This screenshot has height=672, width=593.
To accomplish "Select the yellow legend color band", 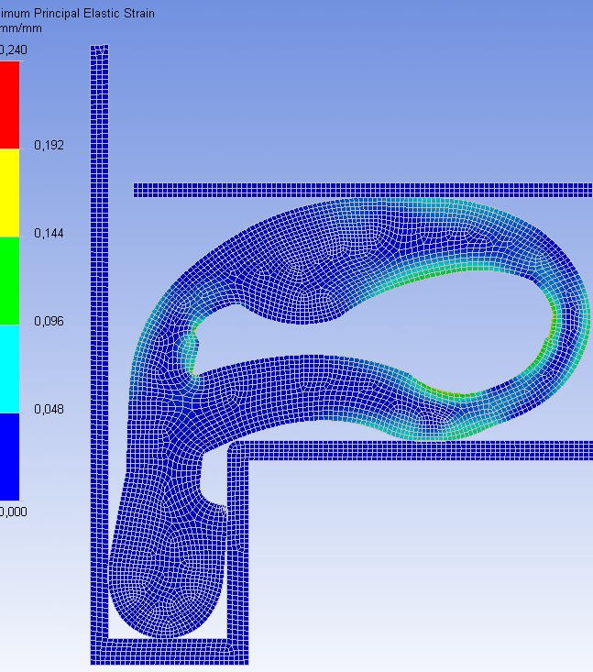I will (x=9, y=193).
